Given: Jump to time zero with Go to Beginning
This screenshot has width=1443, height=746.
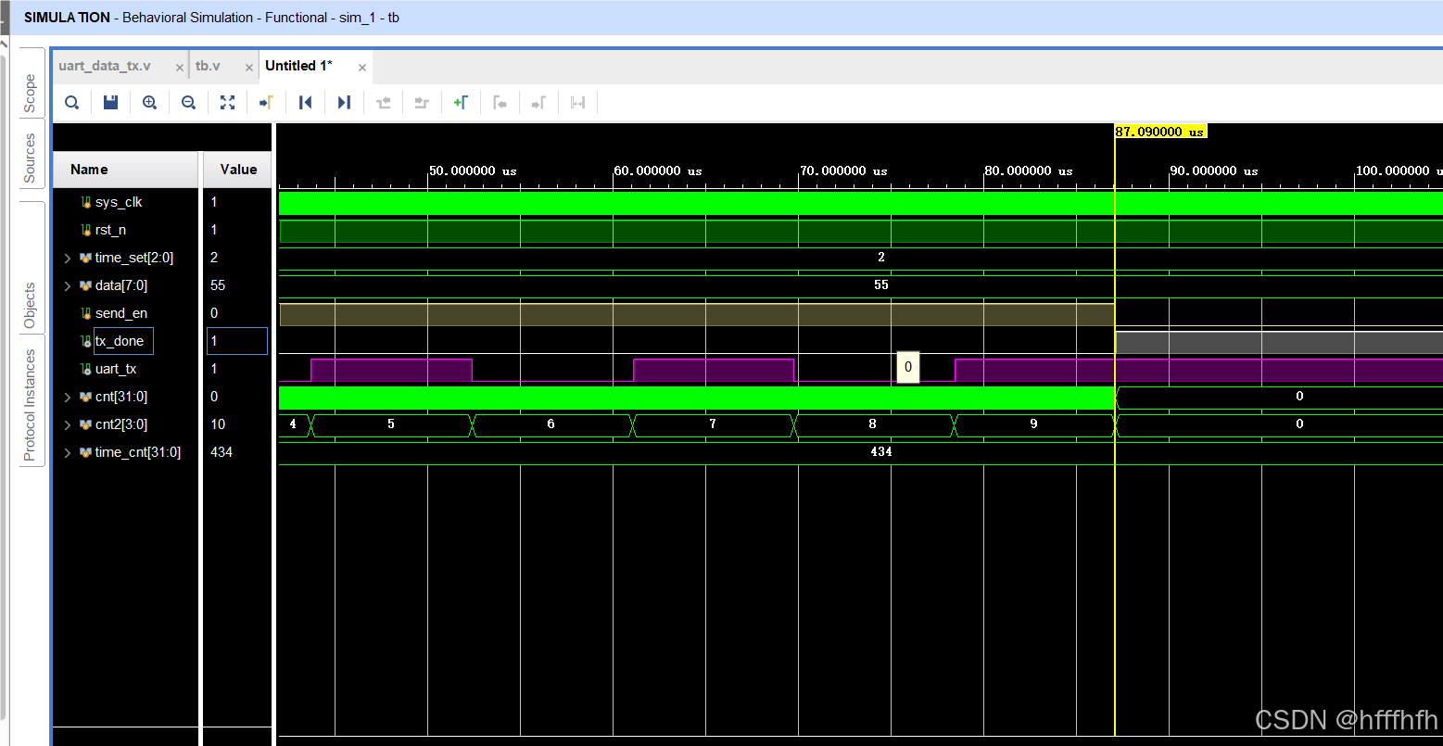Looking at the screenshot, I should [305, 102].
